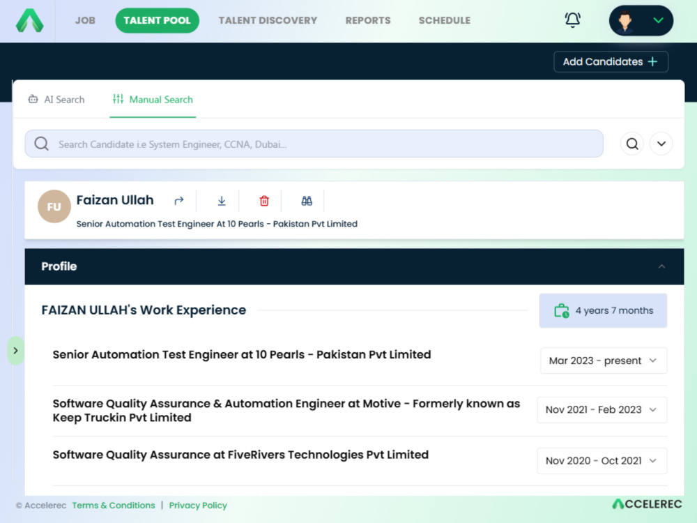
Task: Click the FiveRivers Technologies experience entry
Action: [240, 455]
